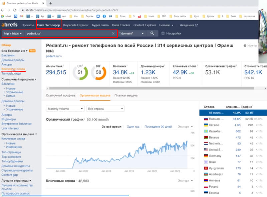Image resolution: width=267 pixels, height=197 pixels.
Task: Open the Monthly volume dropdown
Action: click(x=65, y=109)
